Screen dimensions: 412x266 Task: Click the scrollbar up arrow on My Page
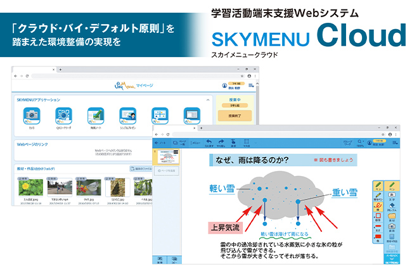click(257, 84)
